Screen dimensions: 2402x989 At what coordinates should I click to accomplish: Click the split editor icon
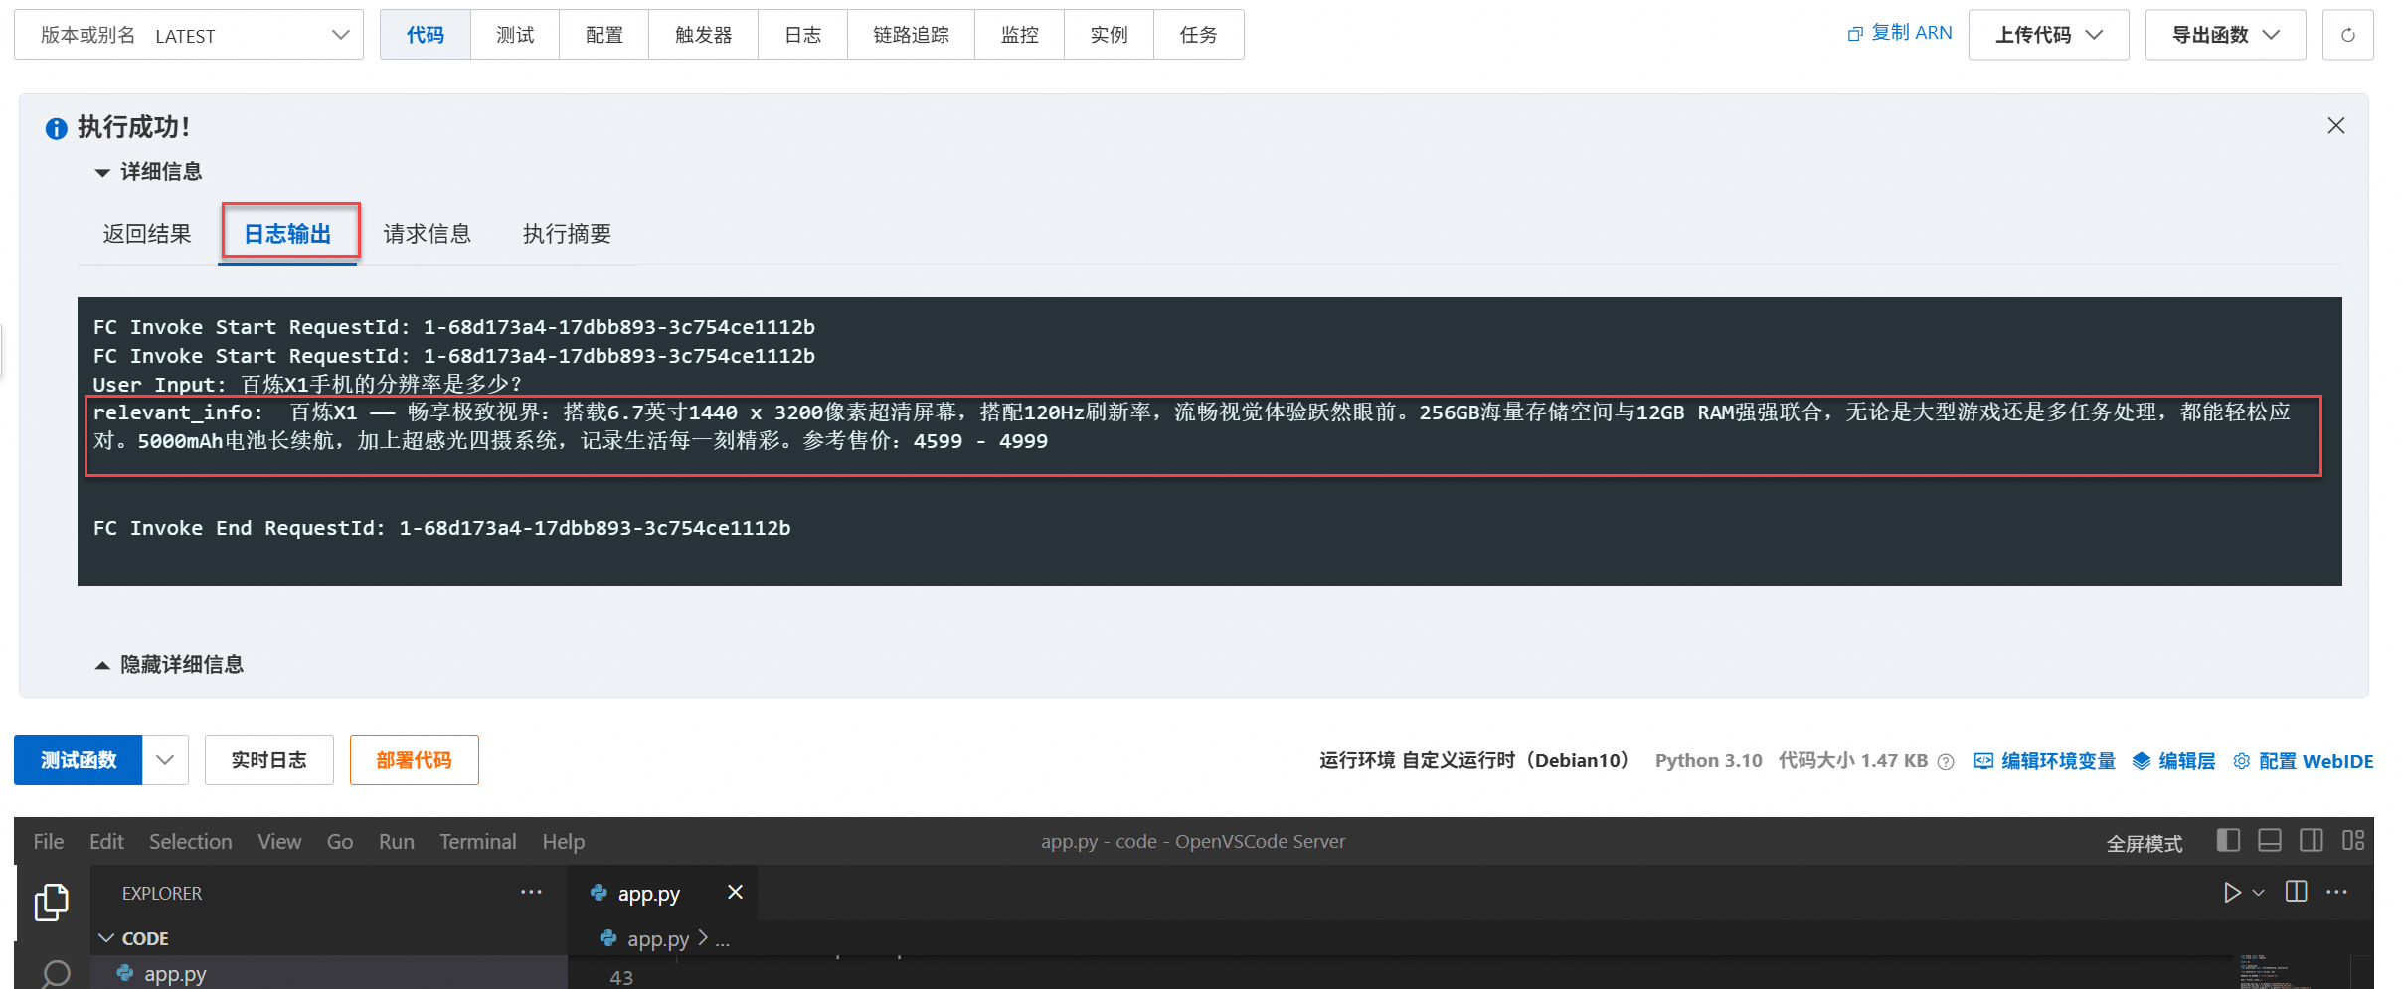(x=2296, y=892)
